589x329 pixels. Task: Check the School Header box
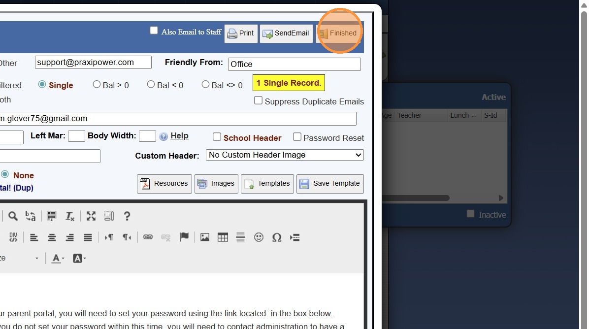(217, 137)
